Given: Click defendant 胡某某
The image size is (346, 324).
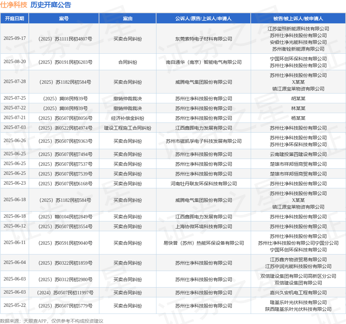Looking at the screenshot, I should [298, 99].
